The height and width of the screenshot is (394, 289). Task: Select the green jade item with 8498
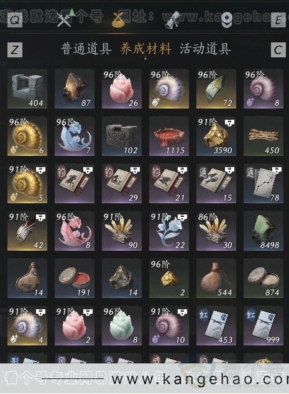pos(264,231)
